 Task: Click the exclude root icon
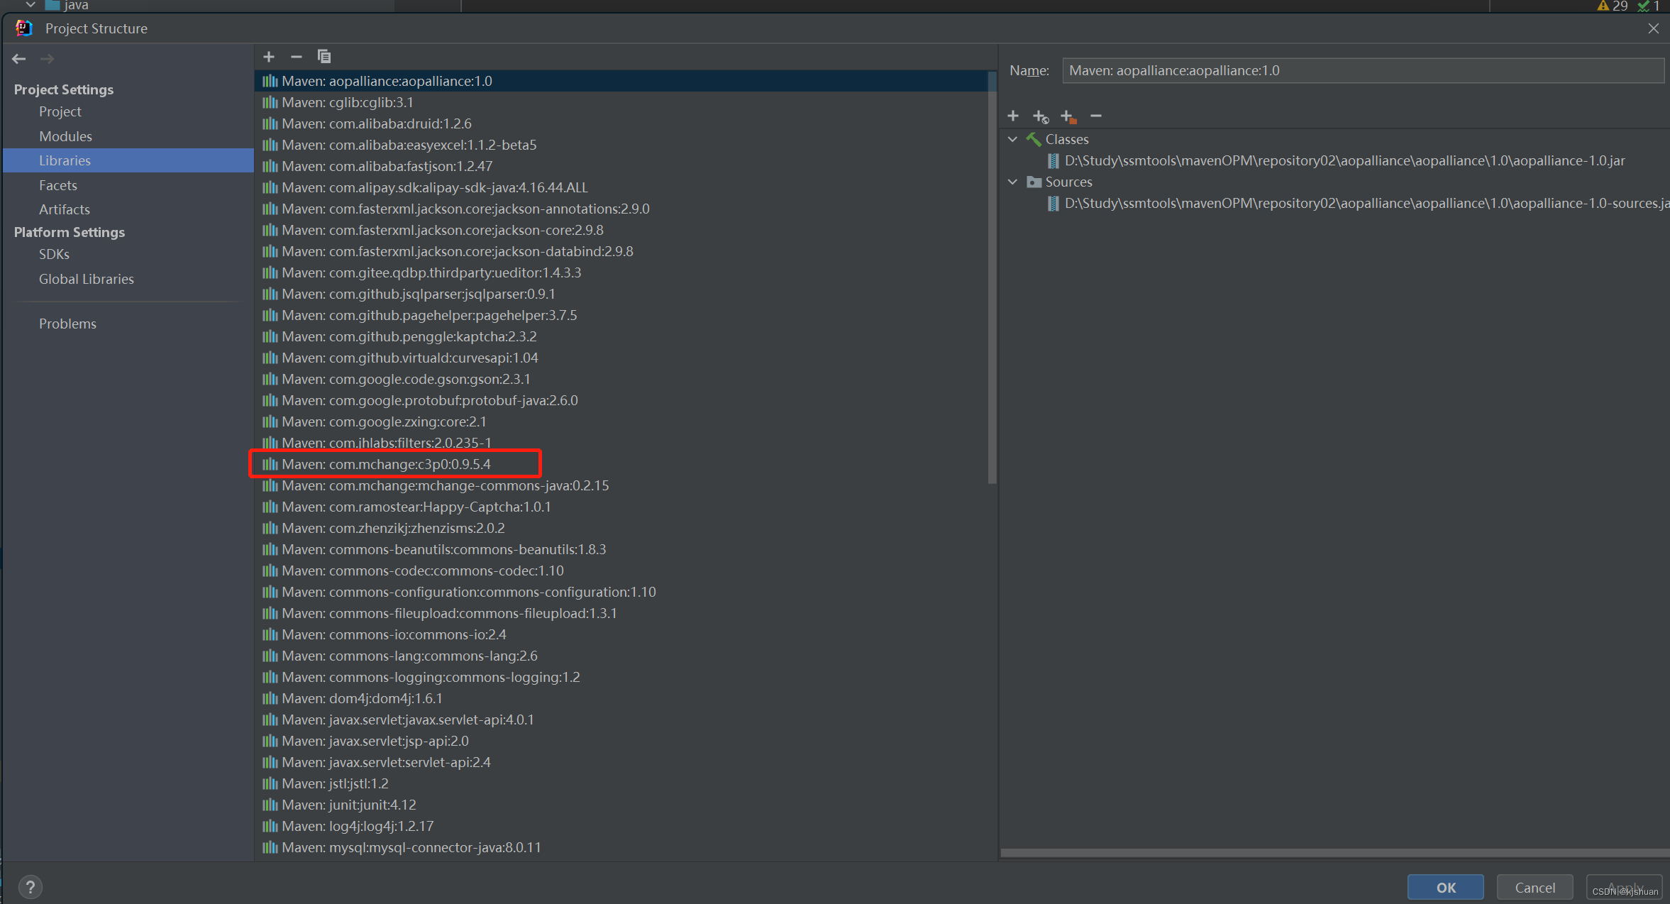(1068, 116)
